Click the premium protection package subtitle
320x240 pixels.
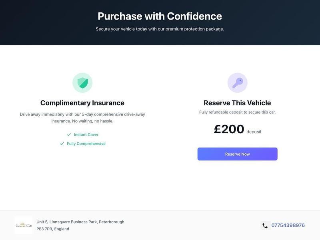pos(160,29)
